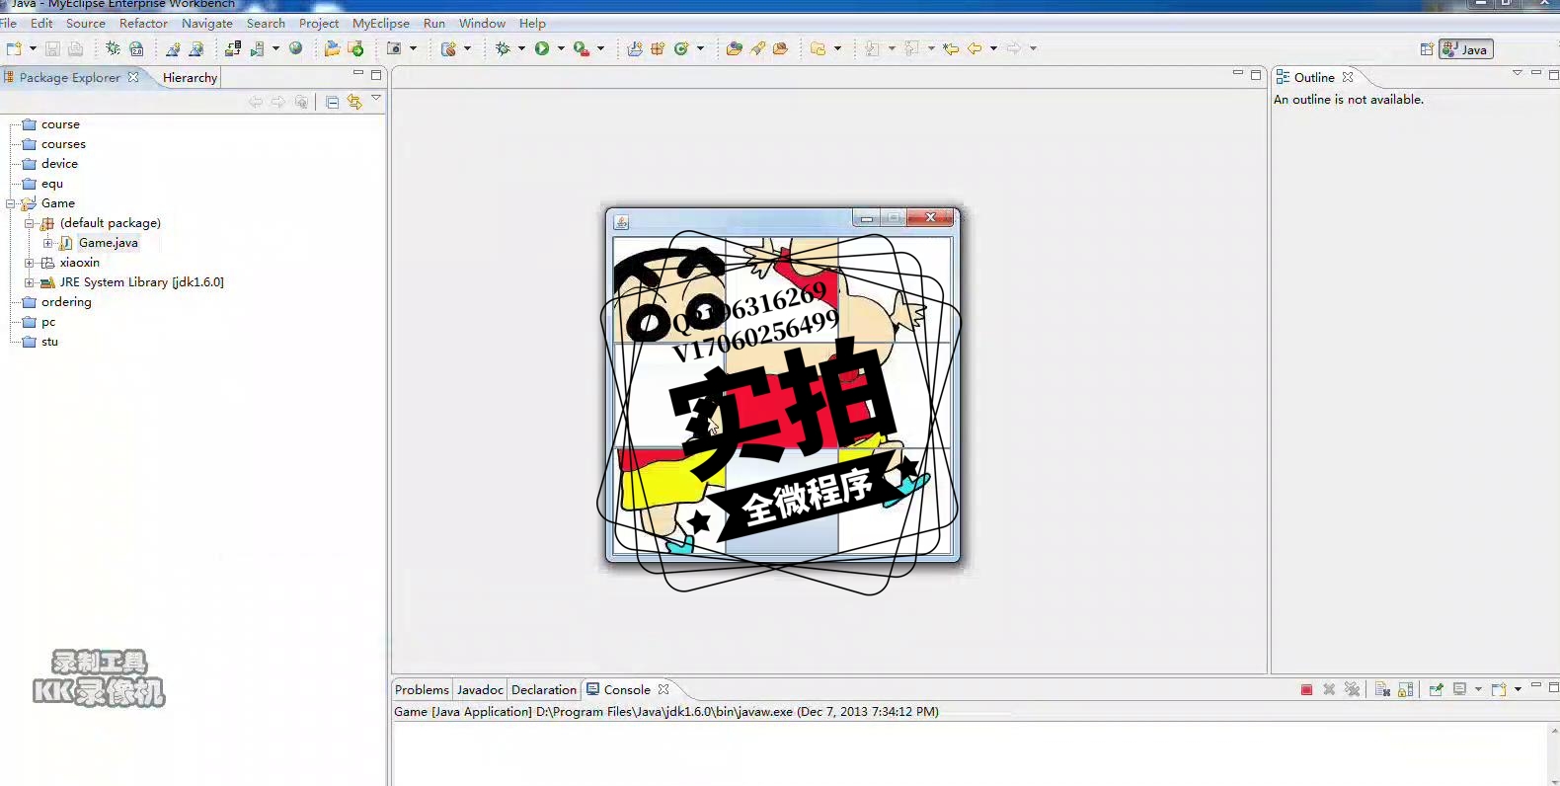This screenshot has height=786, width=1560.
Task: Switch to the Problems tab
Action: point(422,689)
